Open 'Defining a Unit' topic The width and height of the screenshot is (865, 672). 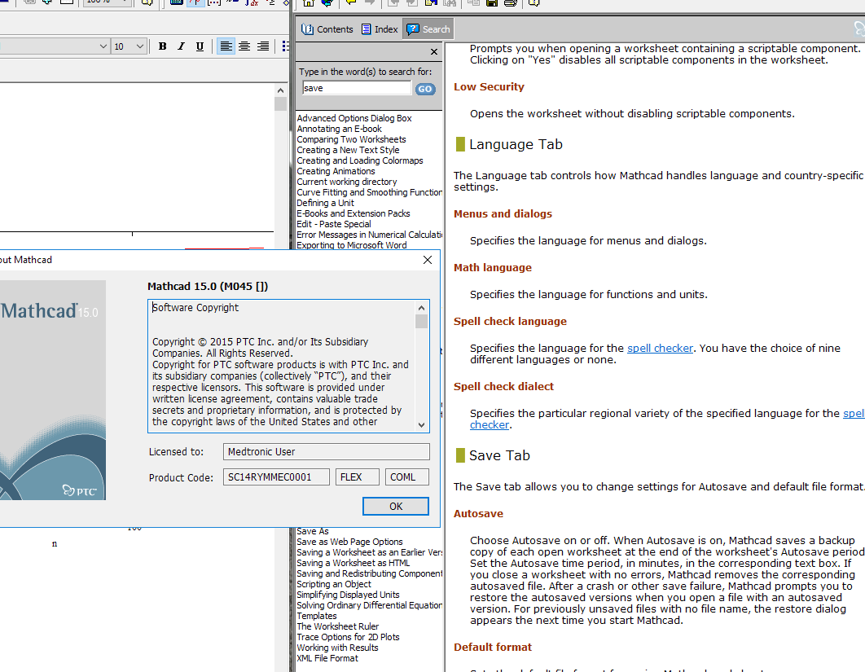(x=326, y=203)
